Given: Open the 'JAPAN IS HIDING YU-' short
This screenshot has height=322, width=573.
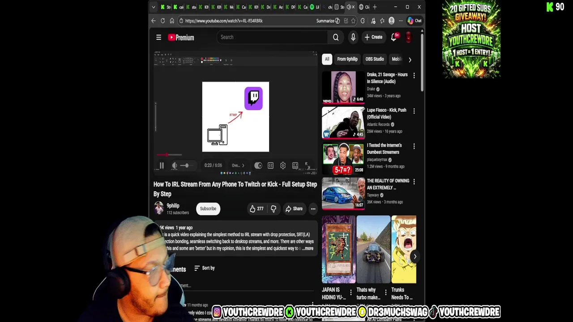Looking at the screenshot, I should click(x=338, y=250).
